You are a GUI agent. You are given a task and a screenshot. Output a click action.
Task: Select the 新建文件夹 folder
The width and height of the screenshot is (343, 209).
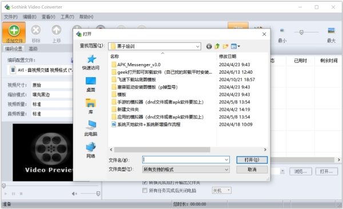125,109
